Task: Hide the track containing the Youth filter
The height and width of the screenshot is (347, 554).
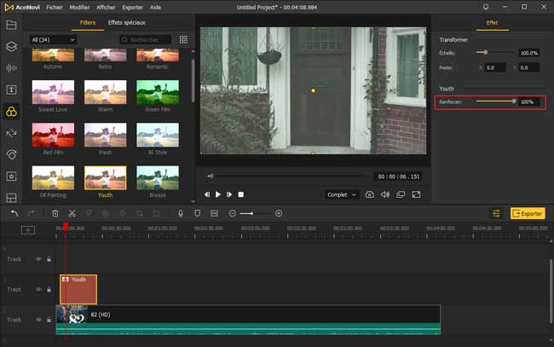Action: coord(38,290)
